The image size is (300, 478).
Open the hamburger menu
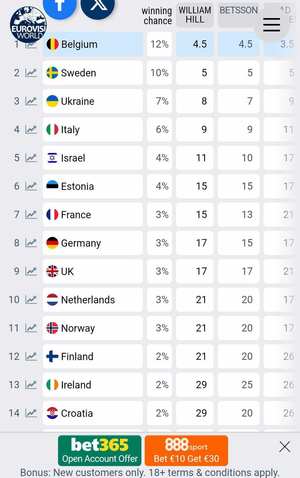(x=272, y=25)
